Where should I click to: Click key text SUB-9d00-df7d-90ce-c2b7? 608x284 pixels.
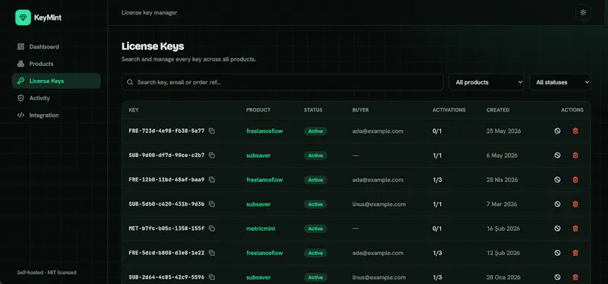point(166,156)
